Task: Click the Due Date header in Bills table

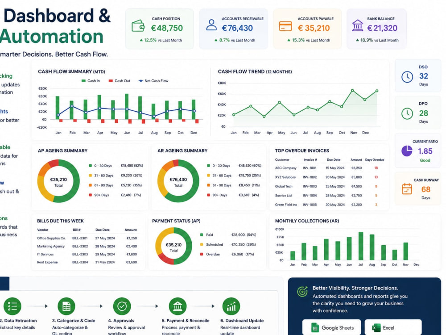Action: pos(103,230)
